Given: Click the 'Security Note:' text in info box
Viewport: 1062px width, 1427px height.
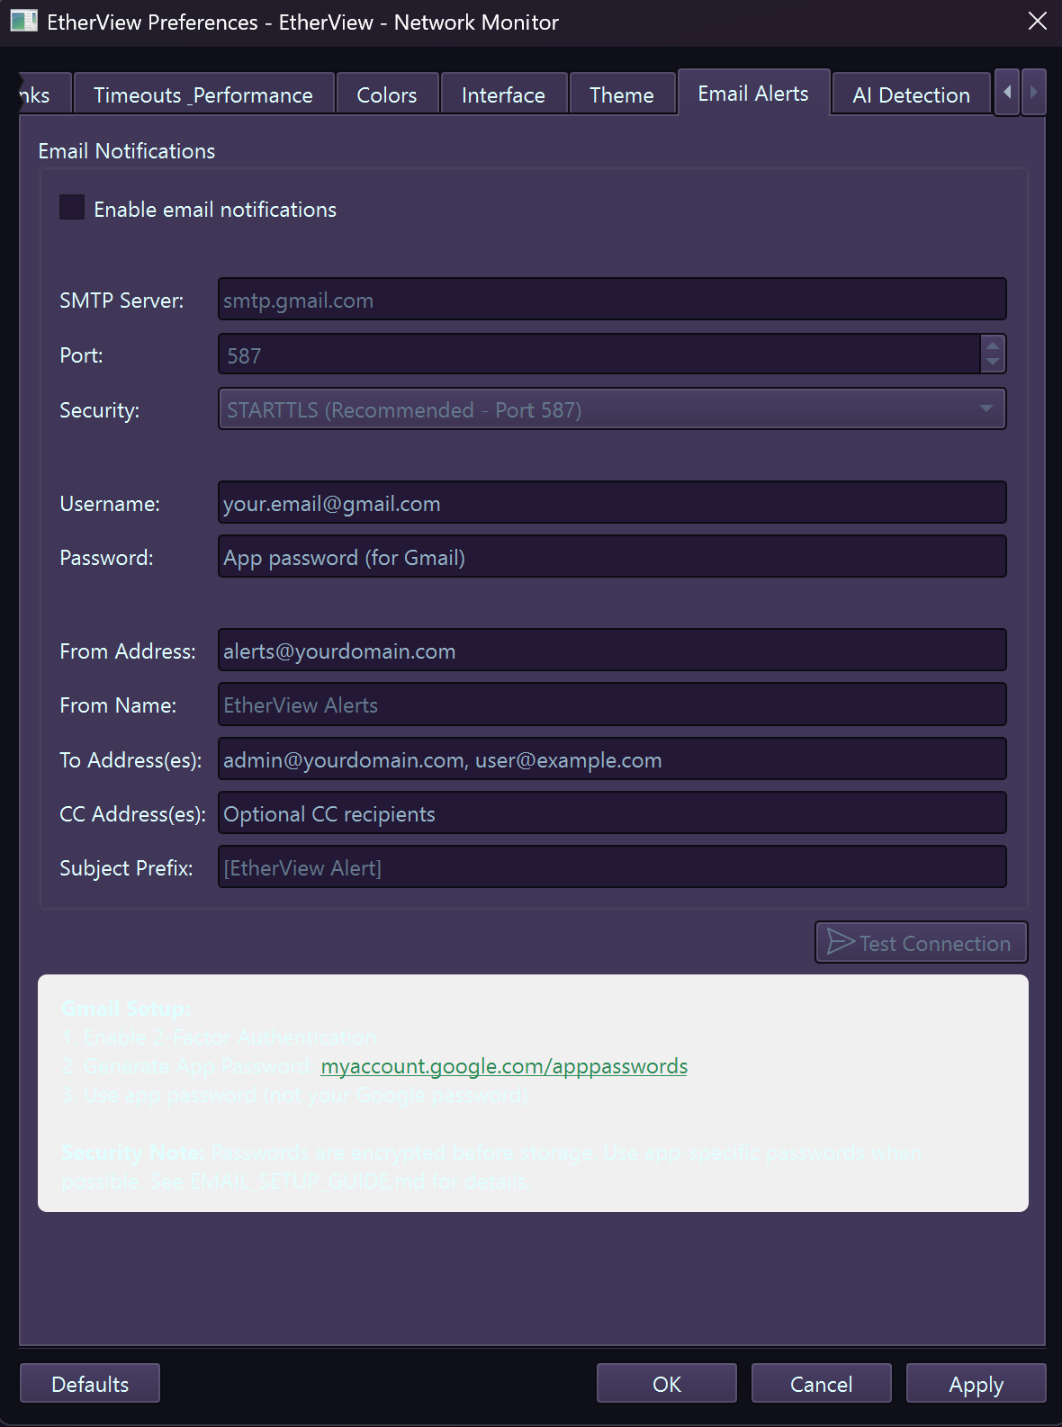Looking at the screenshot, I should pos(133,1153).
